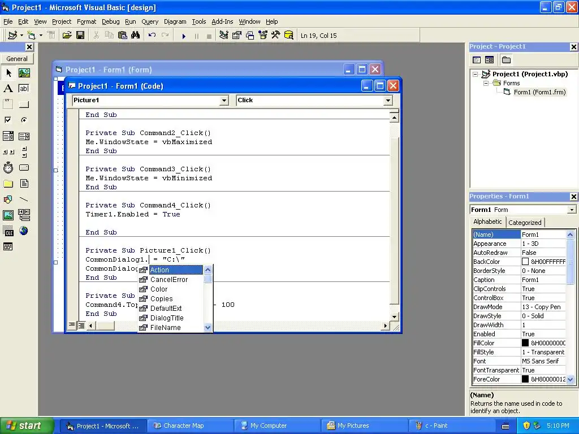Open the Add-Ins menu

(x=222, y=22)
